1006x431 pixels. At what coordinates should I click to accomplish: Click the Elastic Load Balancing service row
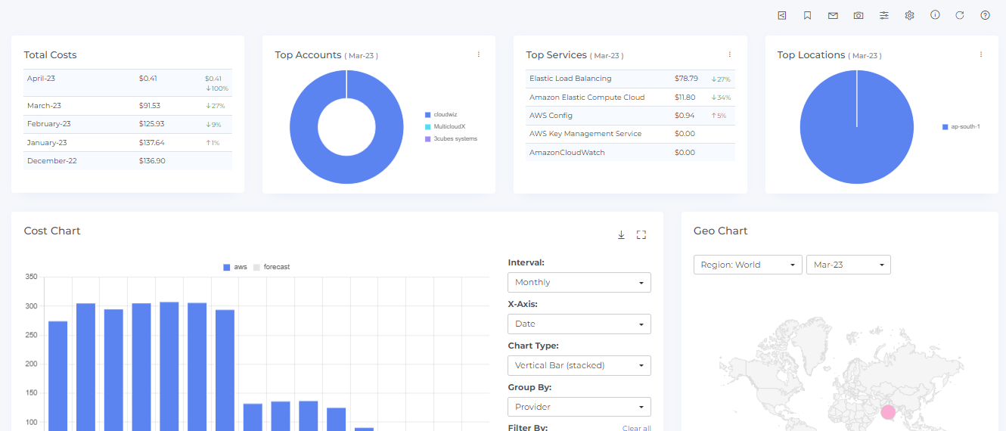pos(570,79)
